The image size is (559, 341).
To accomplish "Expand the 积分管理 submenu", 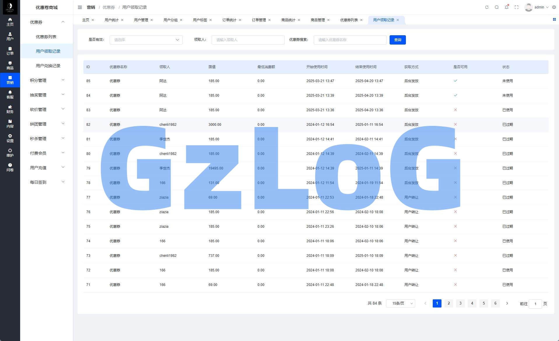I will tap(47, 80).
